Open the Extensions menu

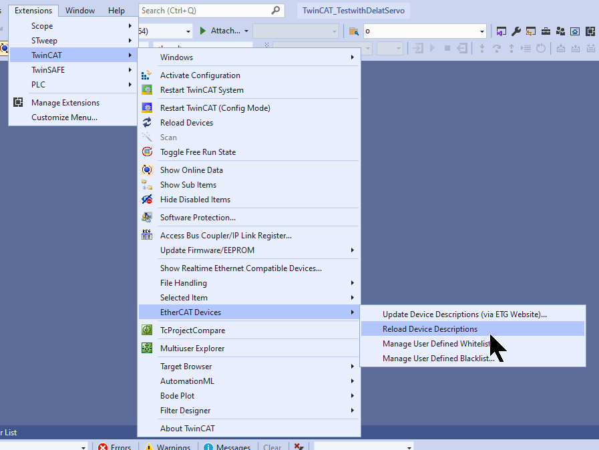pyautogui.click(x=33, y=10)
